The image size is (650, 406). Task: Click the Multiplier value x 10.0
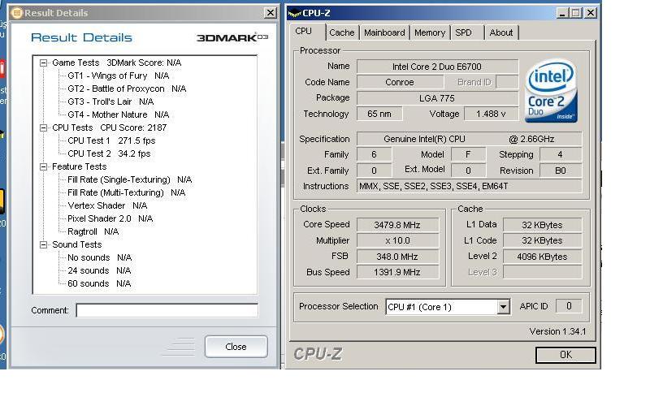tap(397, 240)
